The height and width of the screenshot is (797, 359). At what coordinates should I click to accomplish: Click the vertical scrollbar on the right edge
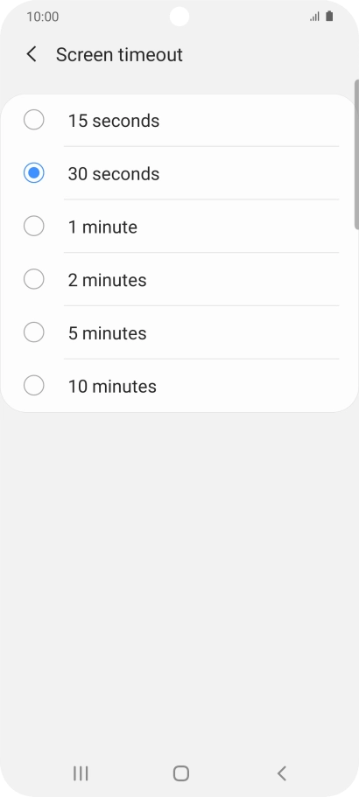[x=356, y=154]
